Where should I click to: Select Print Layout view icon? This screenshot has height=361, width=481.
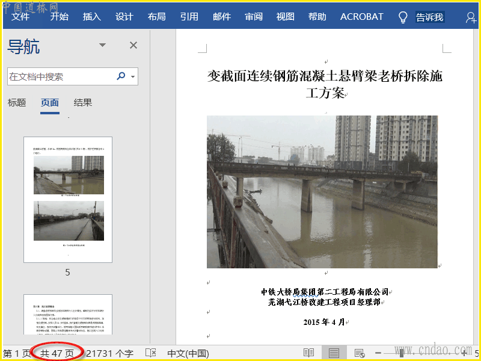(x=334, y=353)
